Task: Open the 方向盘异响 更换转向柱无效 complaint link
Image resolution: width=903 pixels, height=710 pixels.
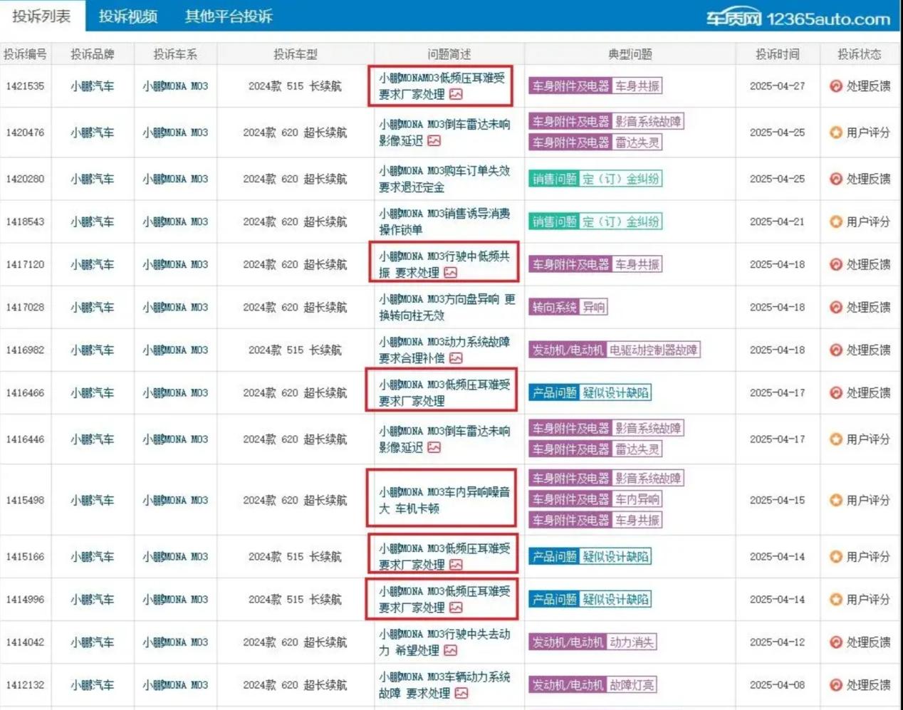Action: 447,307
